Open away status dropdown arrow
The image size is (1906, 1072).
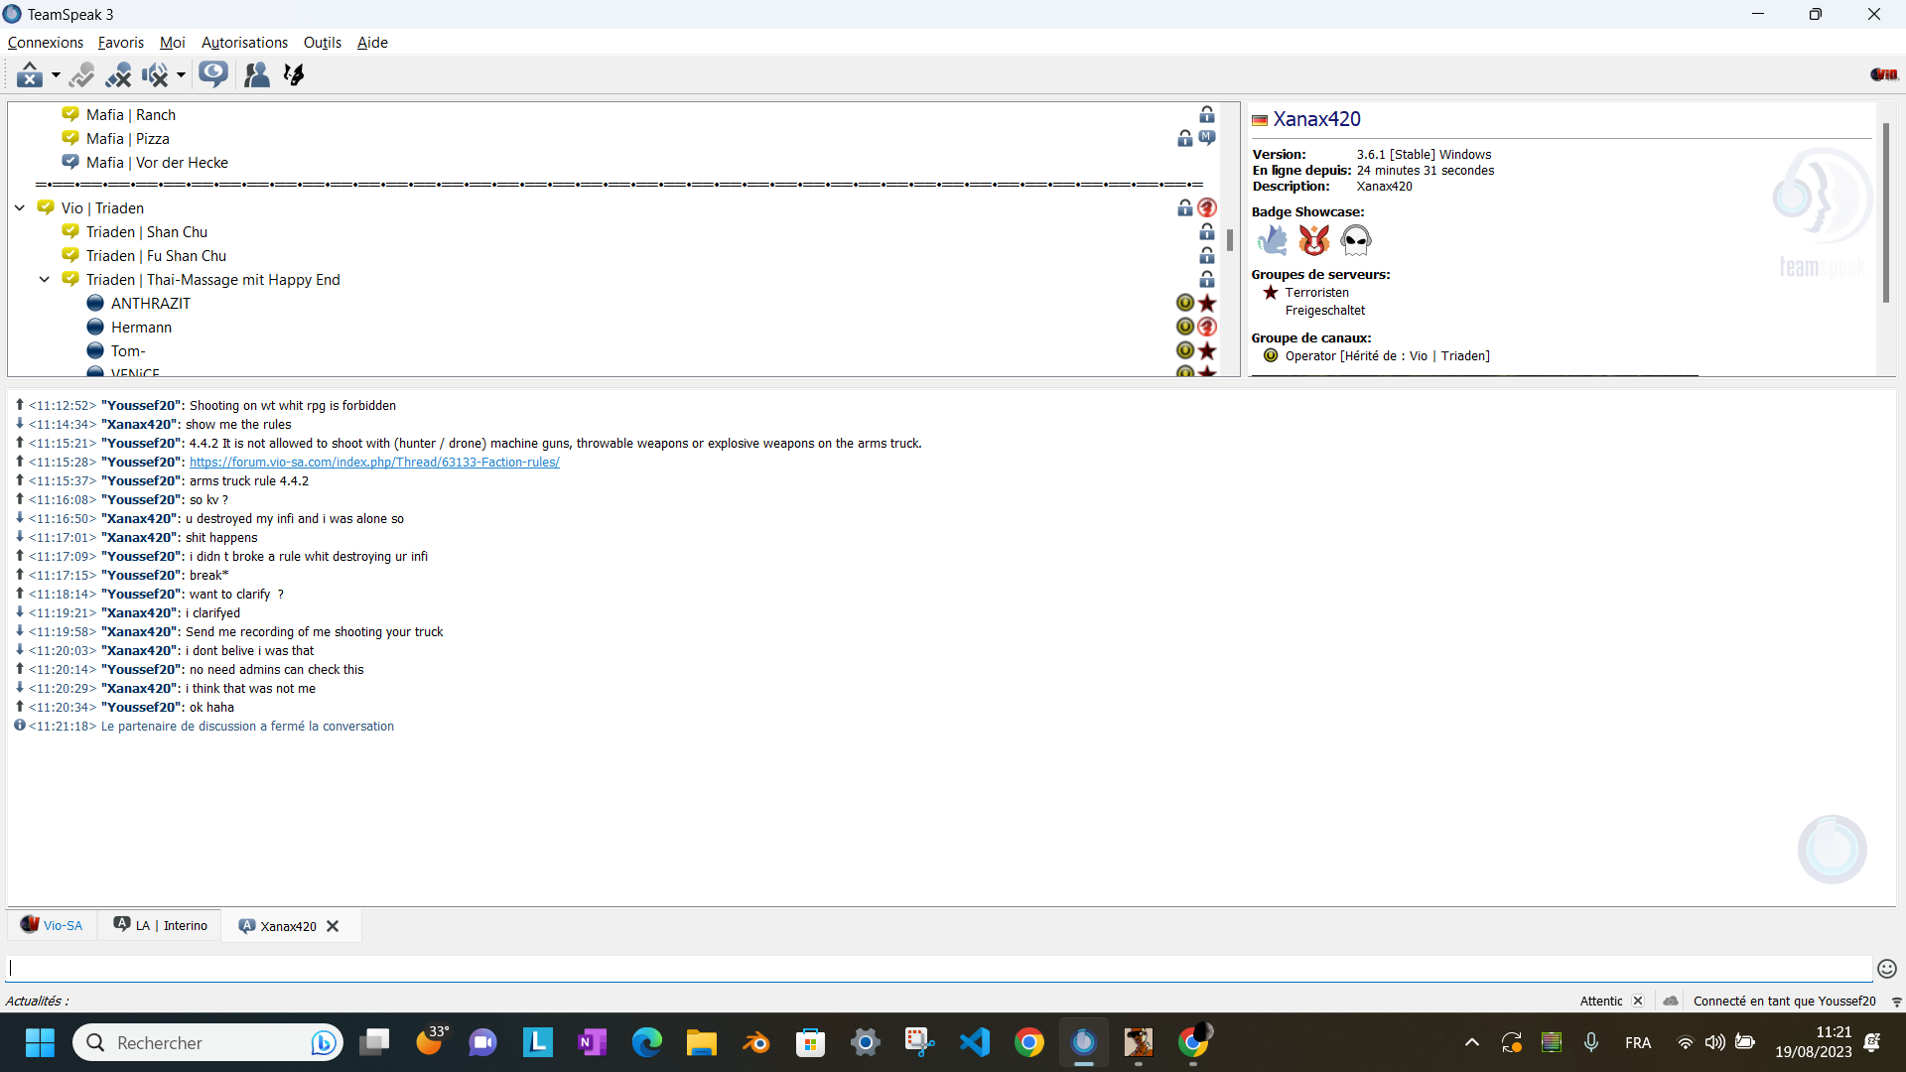[56, 74]
